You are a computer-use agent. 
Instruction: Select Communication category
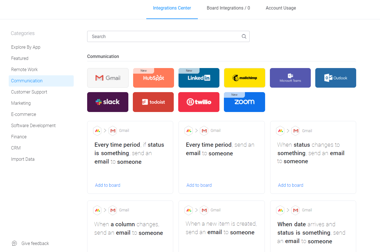(x=41, y=81)
